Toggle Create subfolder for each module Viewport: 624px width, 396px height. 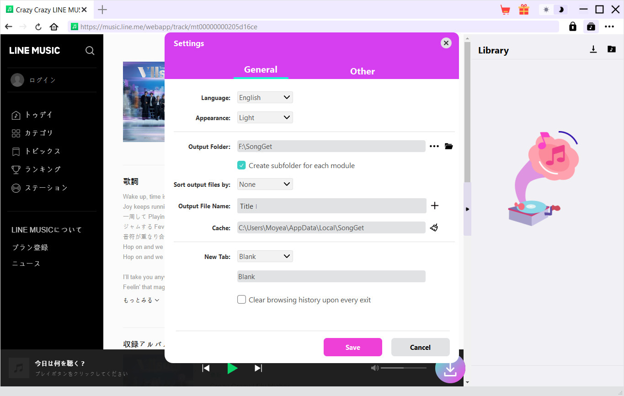click(241, 165)
